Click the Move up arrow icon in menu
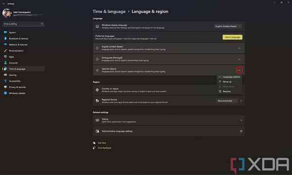This screenshot has width=292, height=175. [x=220, y=82]
